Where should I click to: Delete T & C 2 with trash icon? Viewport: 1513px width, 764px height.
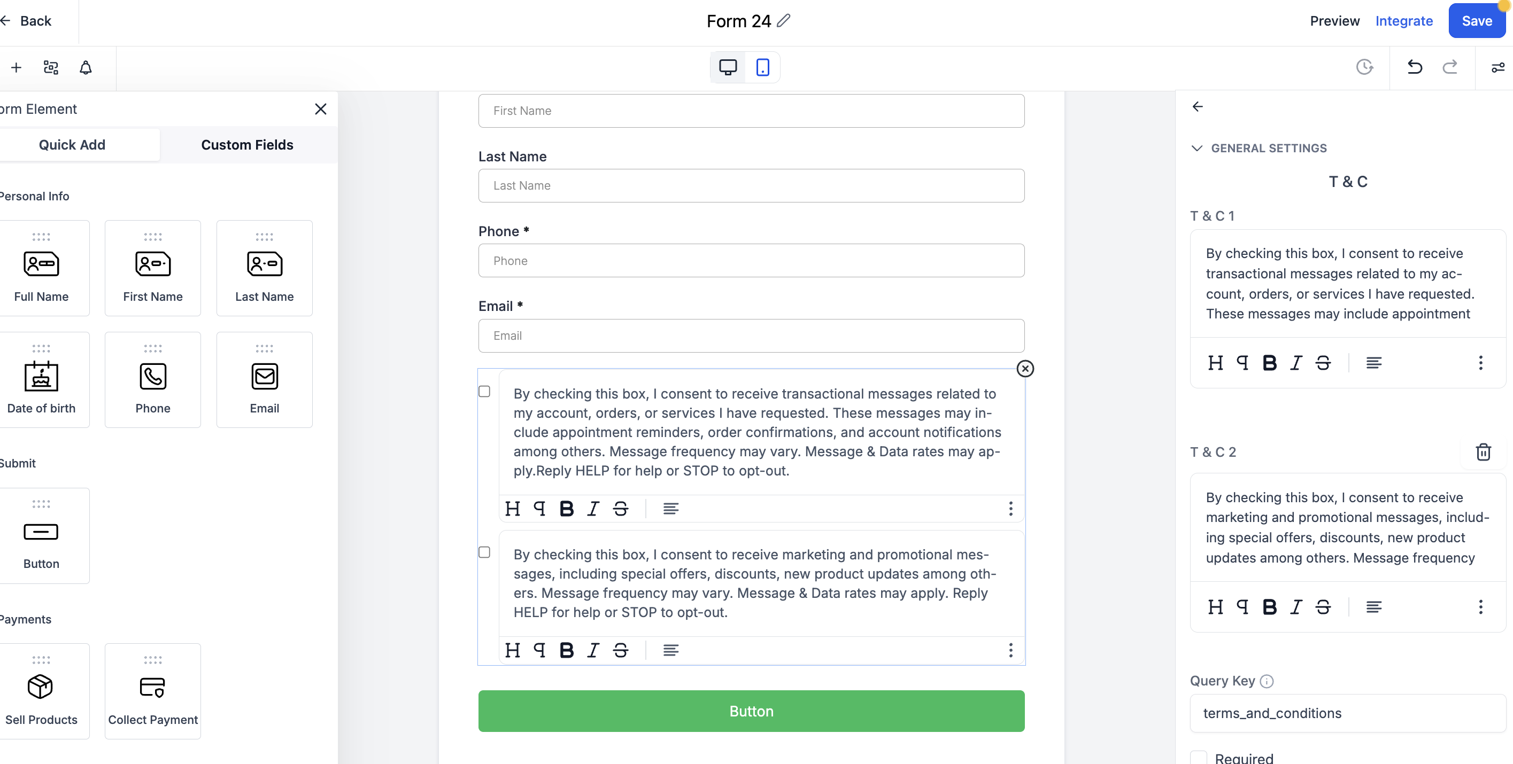click(1483, 452)
